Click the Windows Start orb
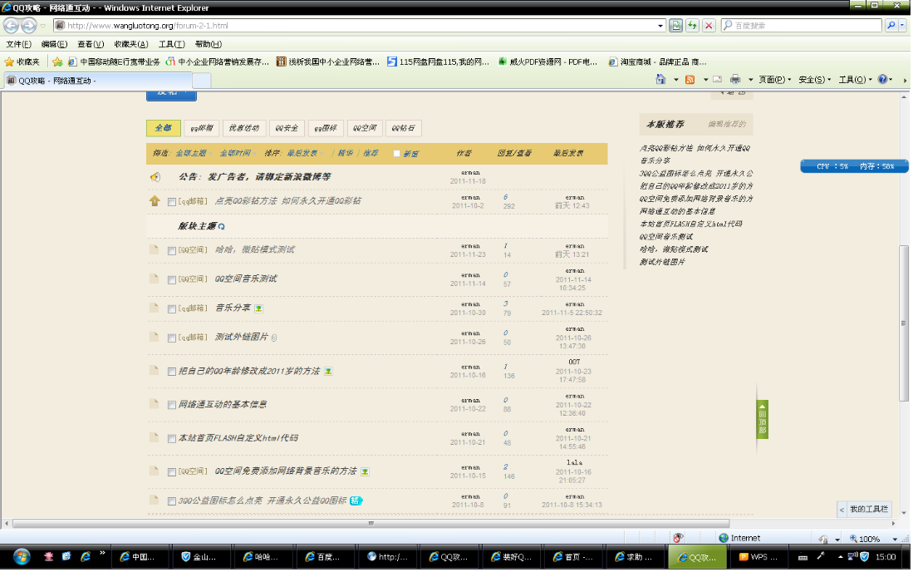The height and width of the screenshot is (572, 913). (x=22, y=557)
